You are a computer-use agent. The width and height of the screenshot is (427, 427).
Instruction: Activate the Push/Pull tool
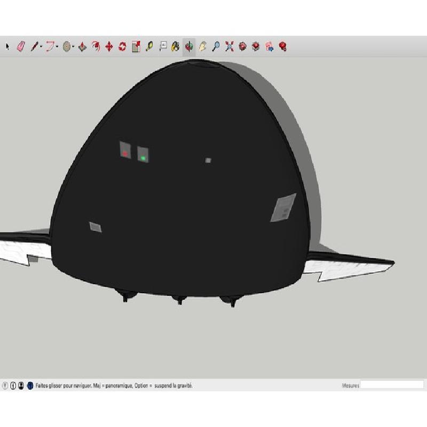(x=82, y=47)
